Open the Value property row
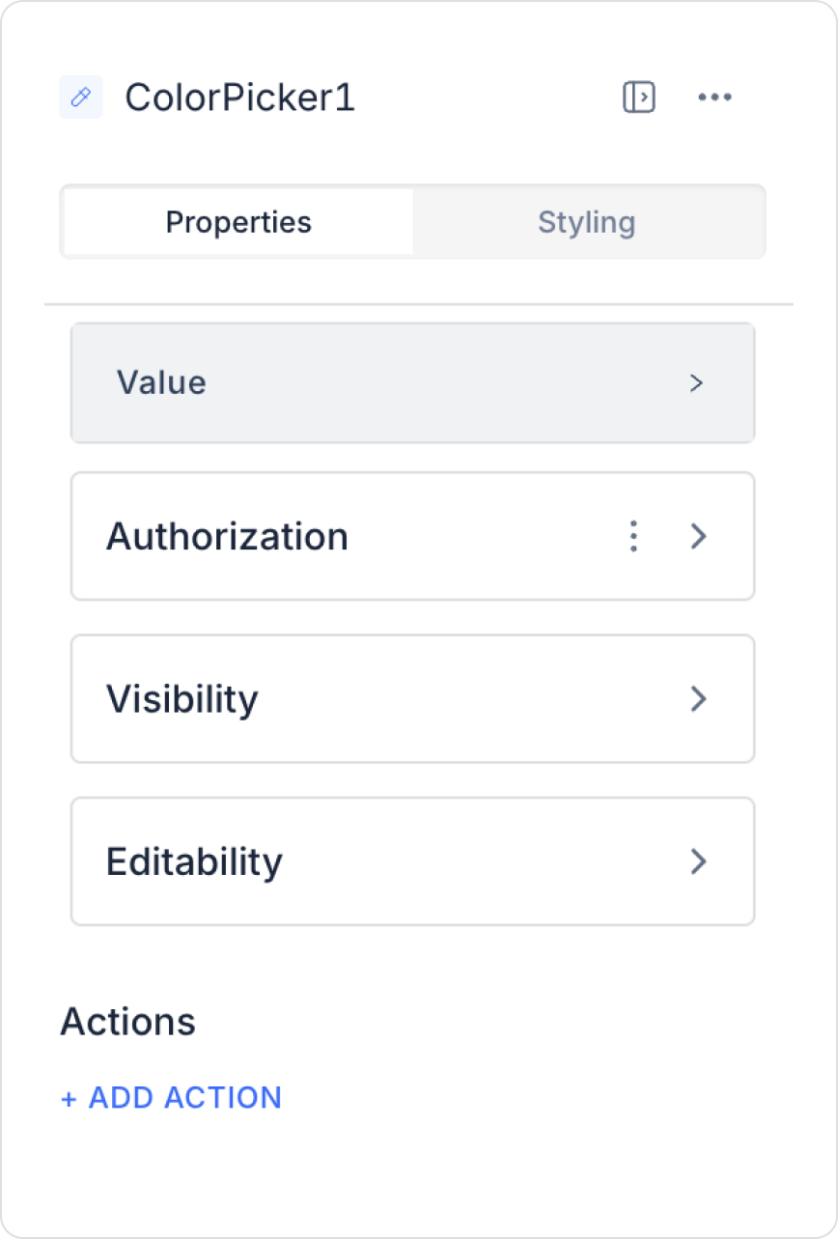838x1239 pixels. point(412,383)
